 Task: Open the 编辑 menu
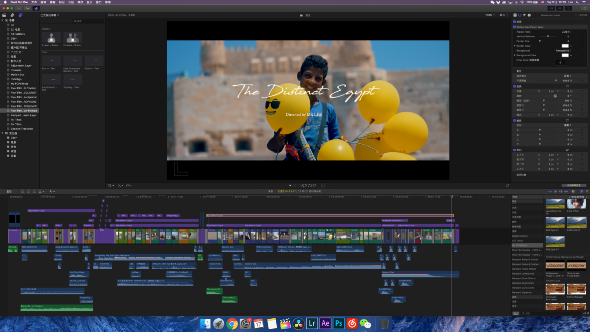pyautogui.click(x=43, y=2)
